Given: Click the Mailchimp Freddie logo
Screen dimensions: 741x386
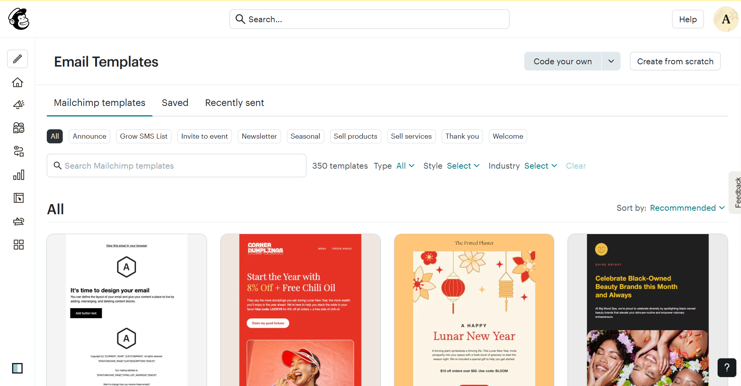Looking at the screenshot, I should [19, 19].
